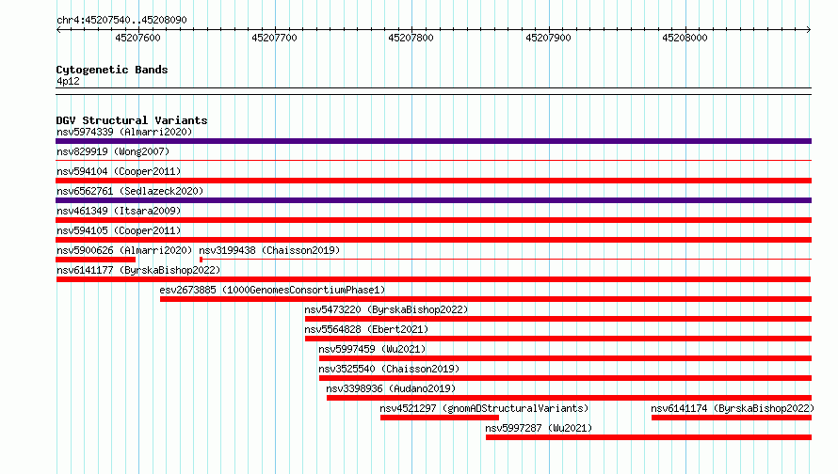Click ruler position 45208000
This screenshot has width=838, height=474.
(x=685, y=38)
